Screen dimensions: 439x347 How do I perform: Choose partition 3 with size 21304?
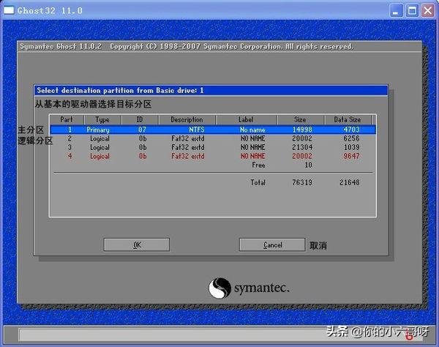pyautogui.click(x=212, y=147)
